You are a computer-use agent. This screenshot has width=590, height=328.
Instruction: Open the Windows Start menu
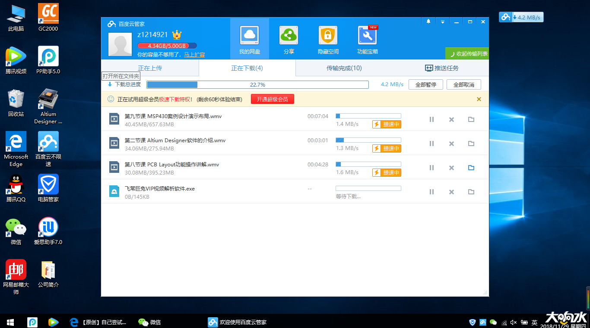[x=10, y=322]
